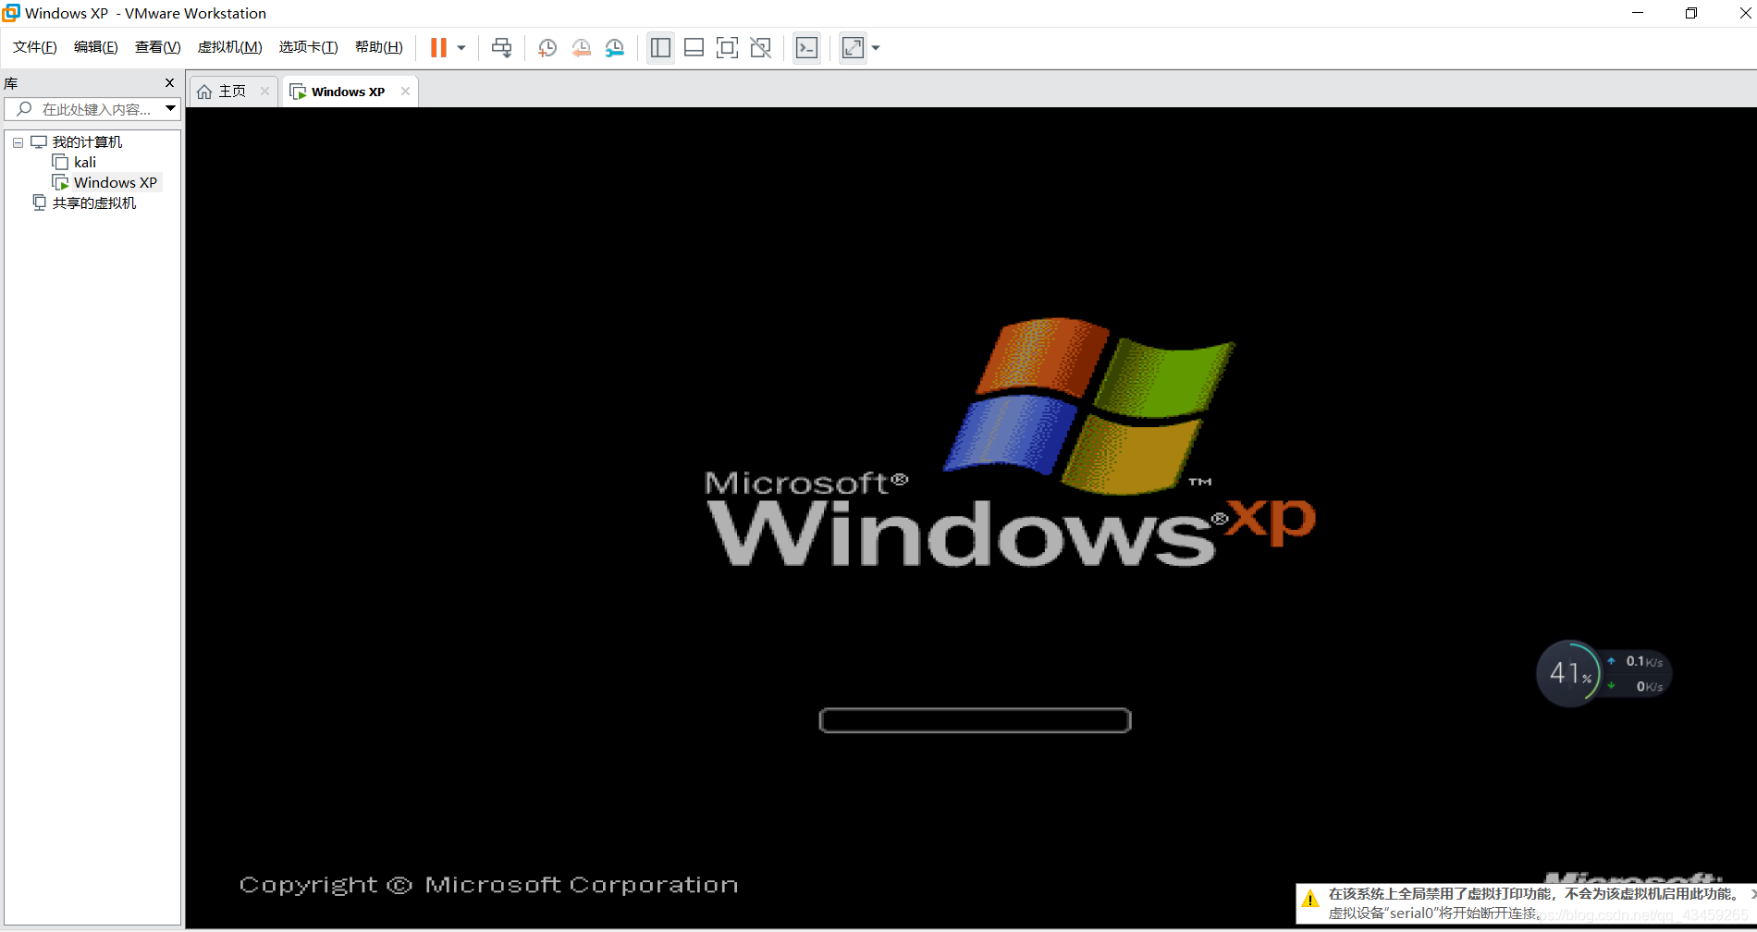The height and width of the screenshot is (932, 1757).
Task: Select the kali virtual machine
Action: coord(85,163)
